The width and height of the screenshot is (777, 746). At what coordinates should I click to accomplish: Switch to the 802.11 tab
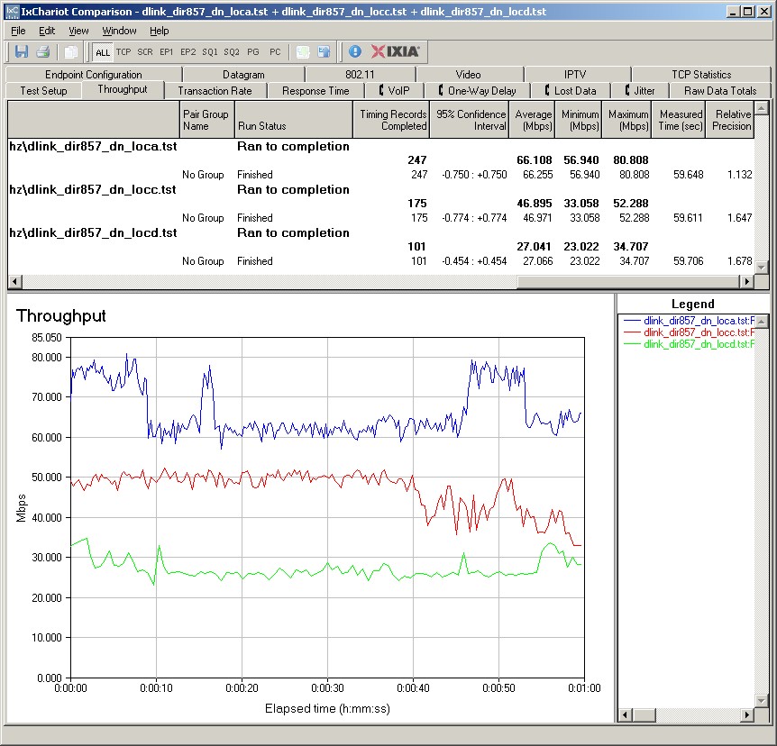[x=360, y=74]
